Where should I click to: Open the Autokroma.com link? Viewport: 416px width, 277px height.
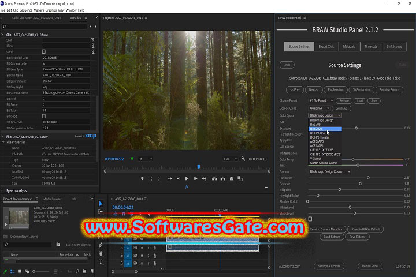click(x=289, y=267)
